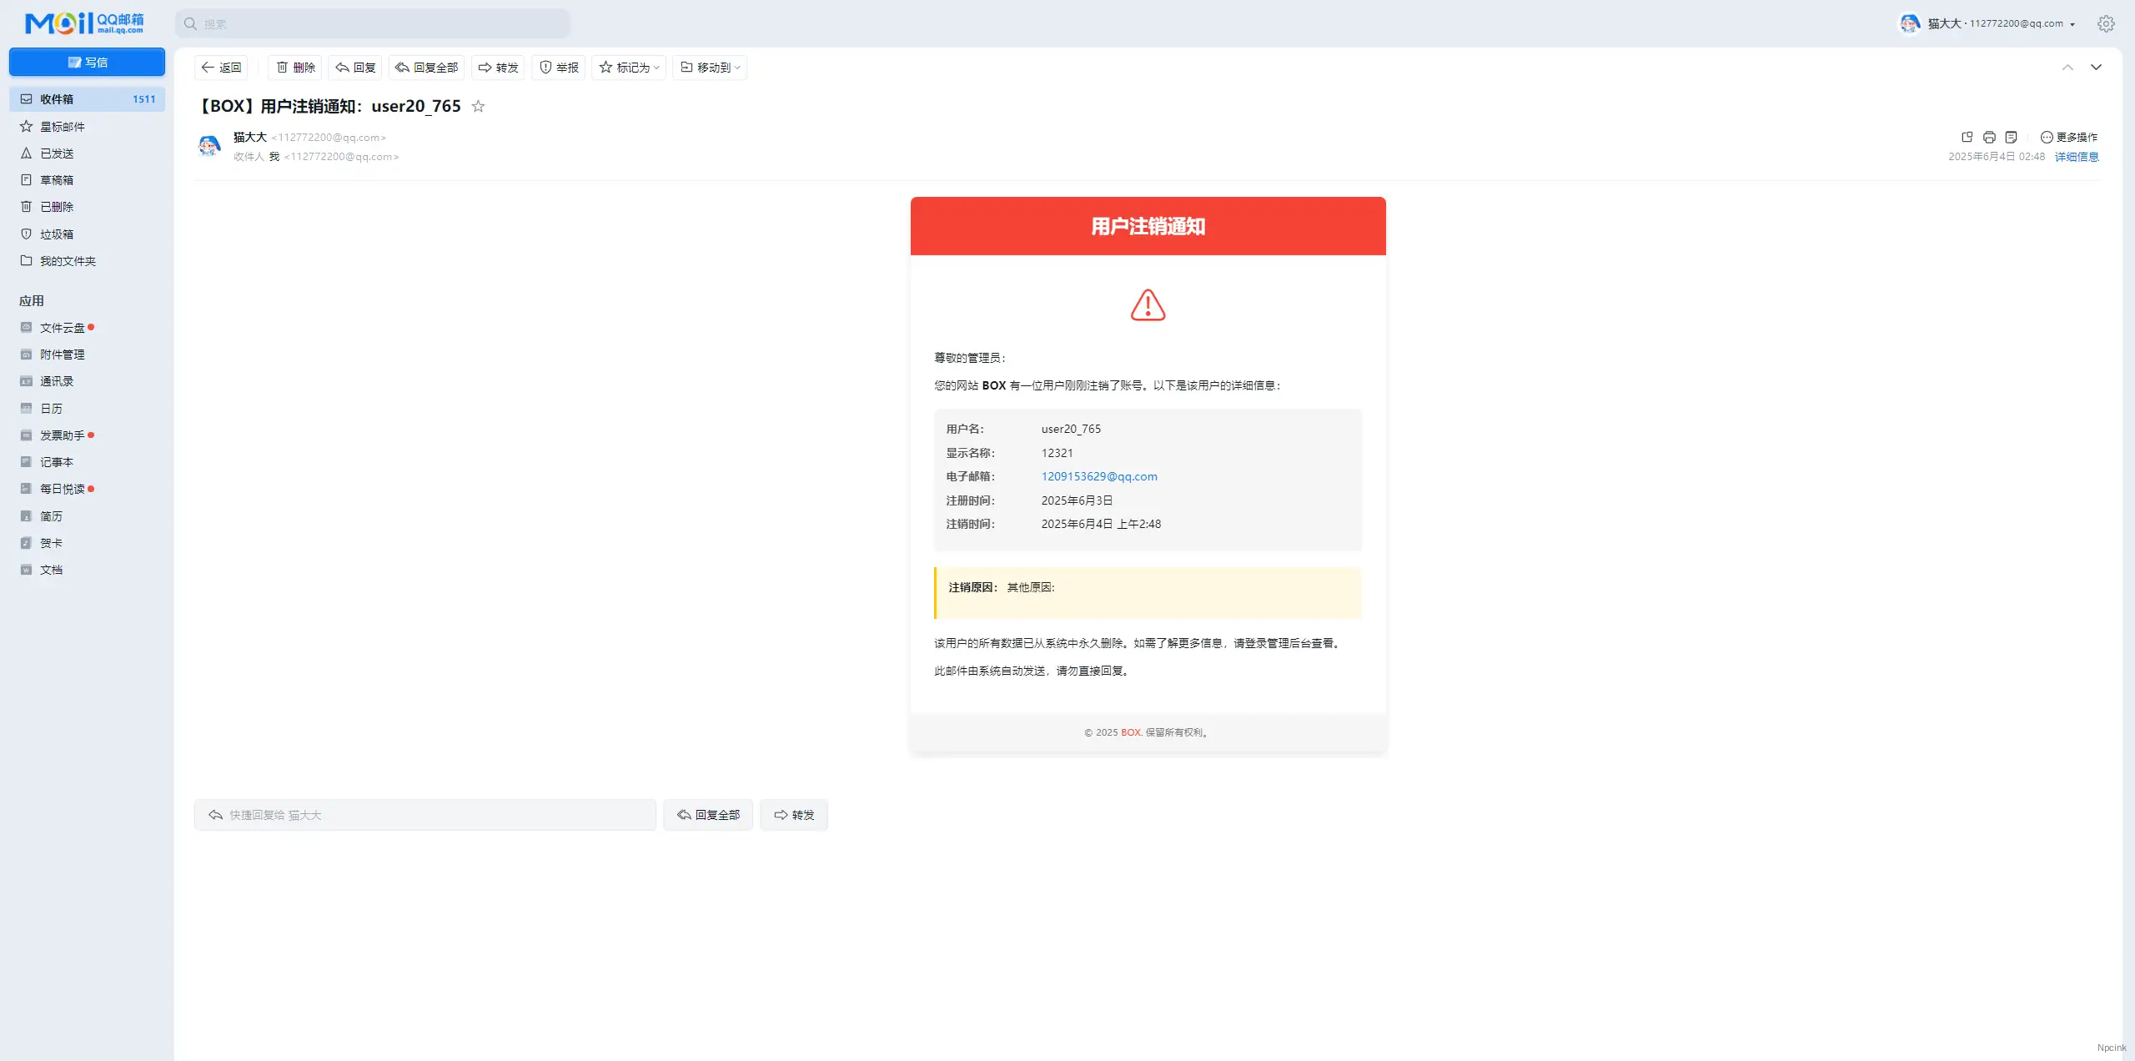Click the 详细信息 link
2135x1061 pixels.
[2077, 156]
